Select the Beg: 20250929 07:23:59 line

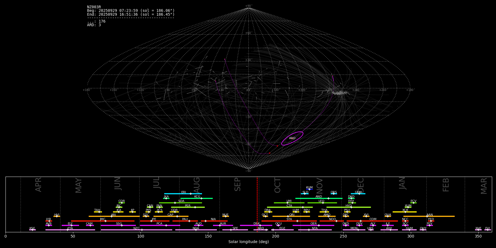coord(131,11)
